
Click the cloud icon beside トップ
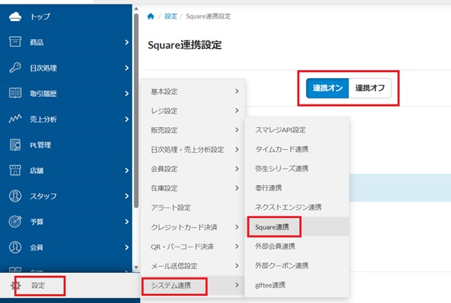point(15,17)
